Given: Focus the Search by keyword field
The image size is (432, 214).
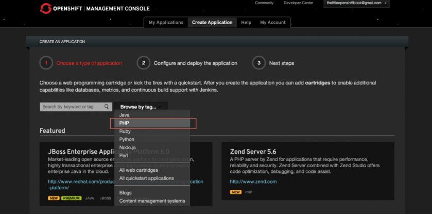Looking at the screenshot, I should click(71, 107).
